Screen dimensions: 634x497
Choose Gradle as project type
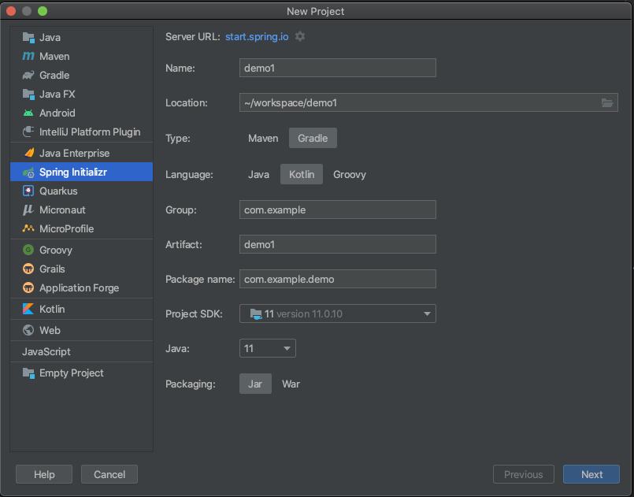tap(313, 139)
